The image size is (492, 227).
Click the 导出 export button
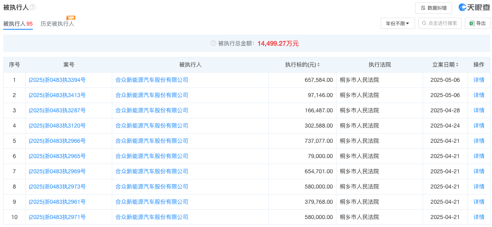pos(478,23)
